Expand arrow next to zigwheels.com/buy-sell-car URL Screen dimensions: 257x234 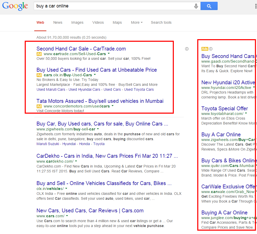point(98,129)
